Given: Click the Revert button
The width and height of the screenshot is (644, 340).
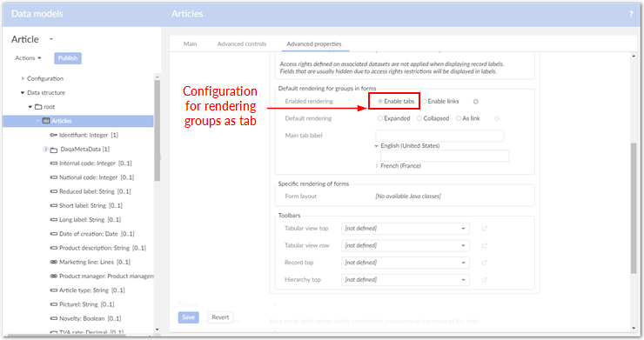Looking at the screenshot, I should tap(220, 317).
